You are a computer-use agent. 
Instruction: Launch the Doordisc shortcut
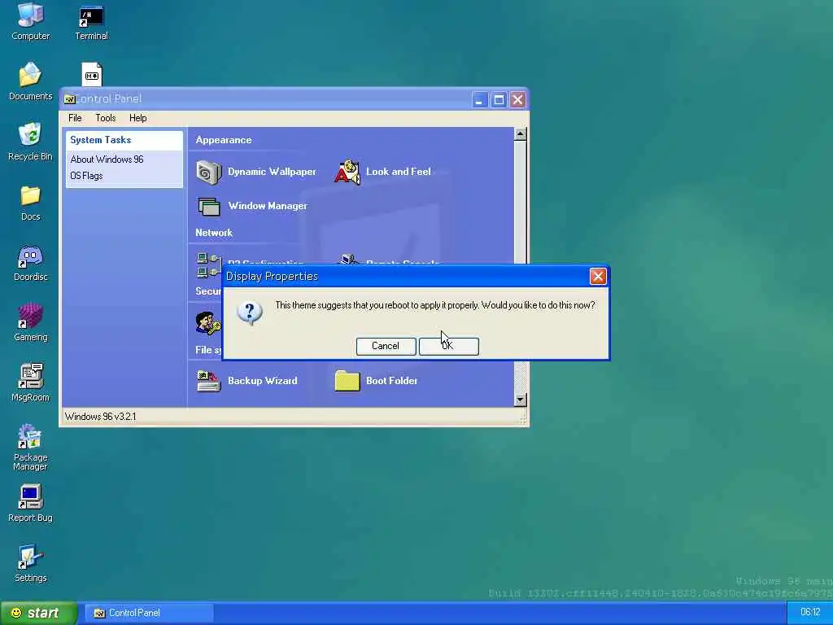pyautogui.click(x=30, y=263)
